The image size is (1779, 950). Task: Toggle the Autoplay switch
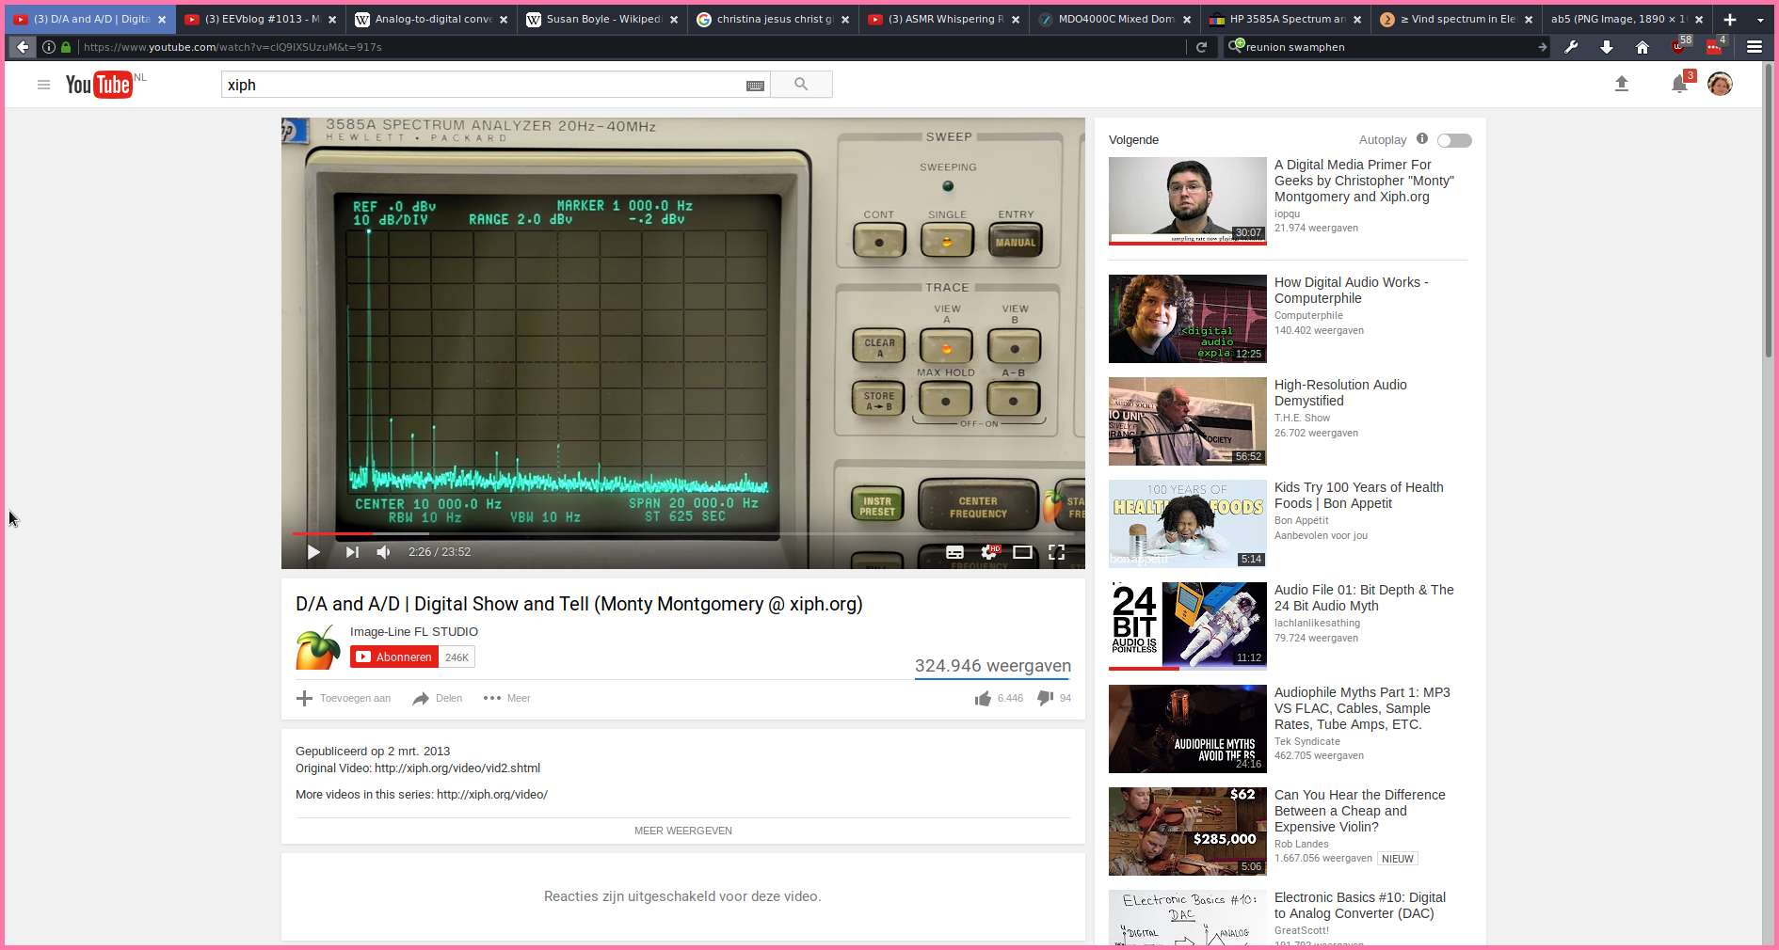(1454, 140)
